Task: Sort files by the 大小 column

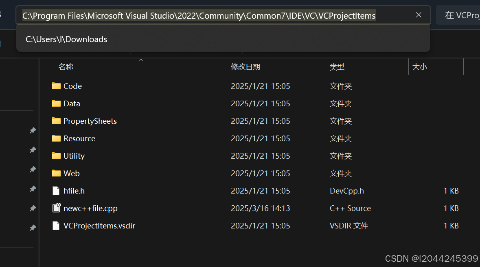Action: coord(420,67)
